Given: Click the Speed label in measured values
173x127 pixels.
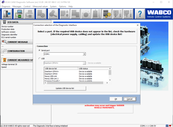Looking at the screenshot, I should pyautogui.click(x=4, y=67).
